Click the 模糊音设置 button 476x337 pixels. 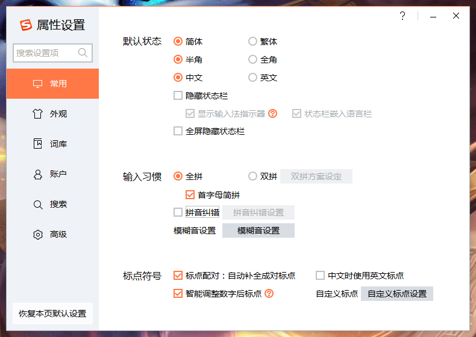point(258,230)
